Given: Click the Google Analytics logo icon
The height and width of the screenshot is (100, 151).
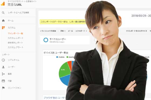Looking at the screenshot, I should (x=3, y=3).
